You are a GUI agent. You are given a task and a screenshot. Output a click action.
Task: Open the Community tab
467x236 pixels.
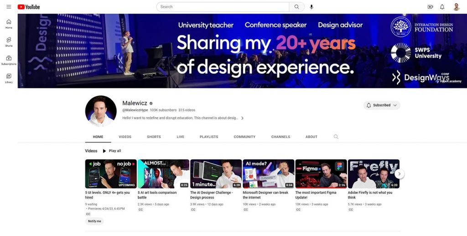click(244, 137)
